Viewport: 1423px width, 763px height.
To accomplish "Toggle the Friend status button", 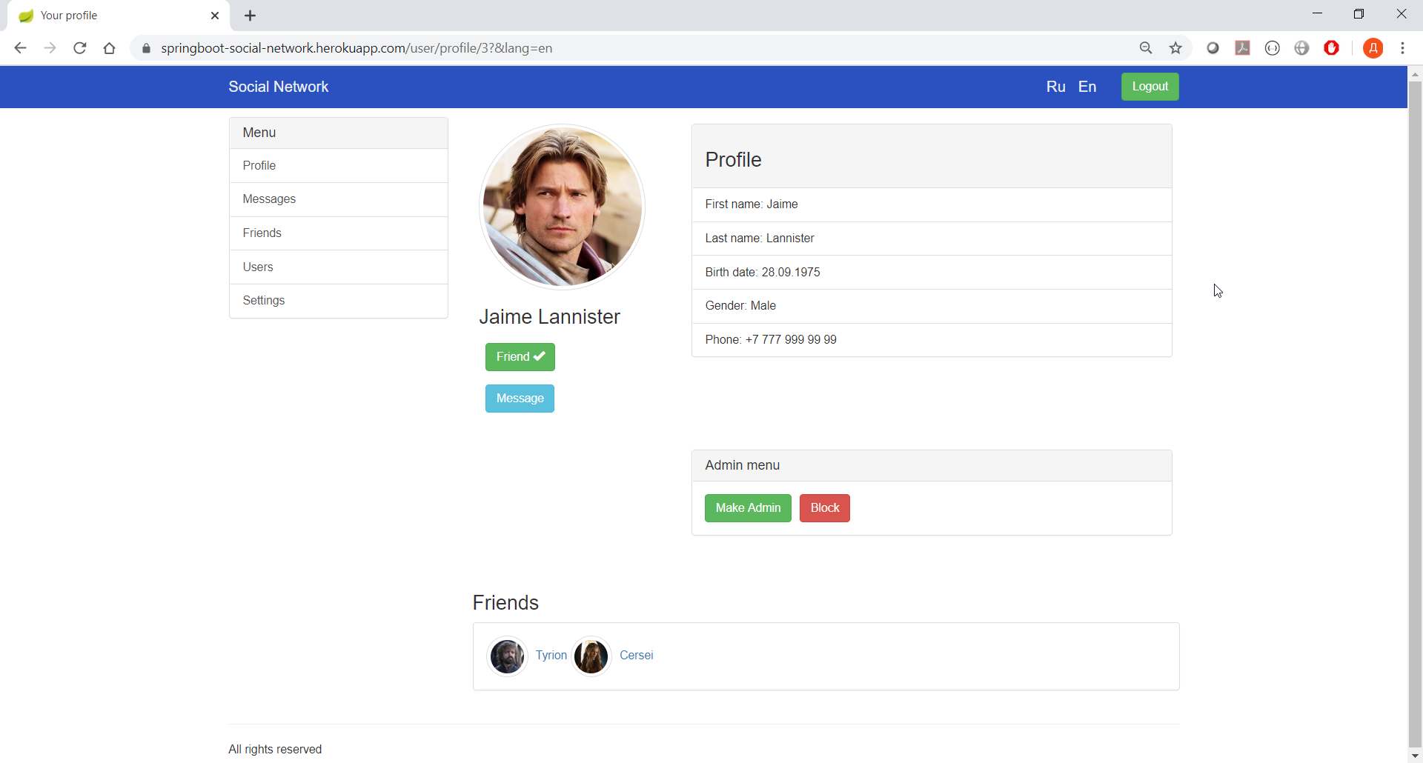I will click(520, 357).
